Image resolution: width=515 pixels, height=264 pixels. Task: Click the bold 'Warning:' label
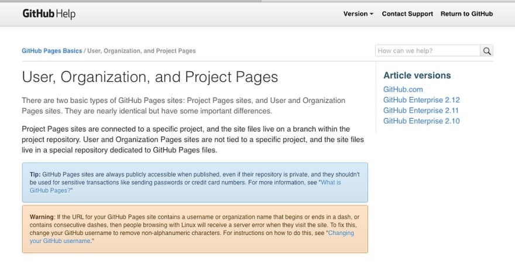pos(42,217)
